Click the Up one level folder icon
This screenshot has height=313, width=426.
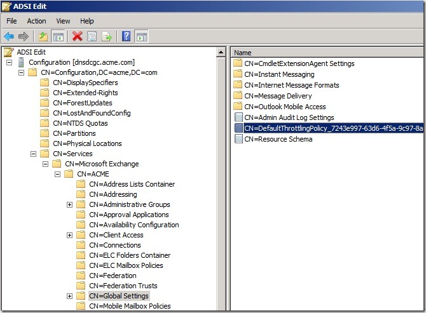click(43, 36)
